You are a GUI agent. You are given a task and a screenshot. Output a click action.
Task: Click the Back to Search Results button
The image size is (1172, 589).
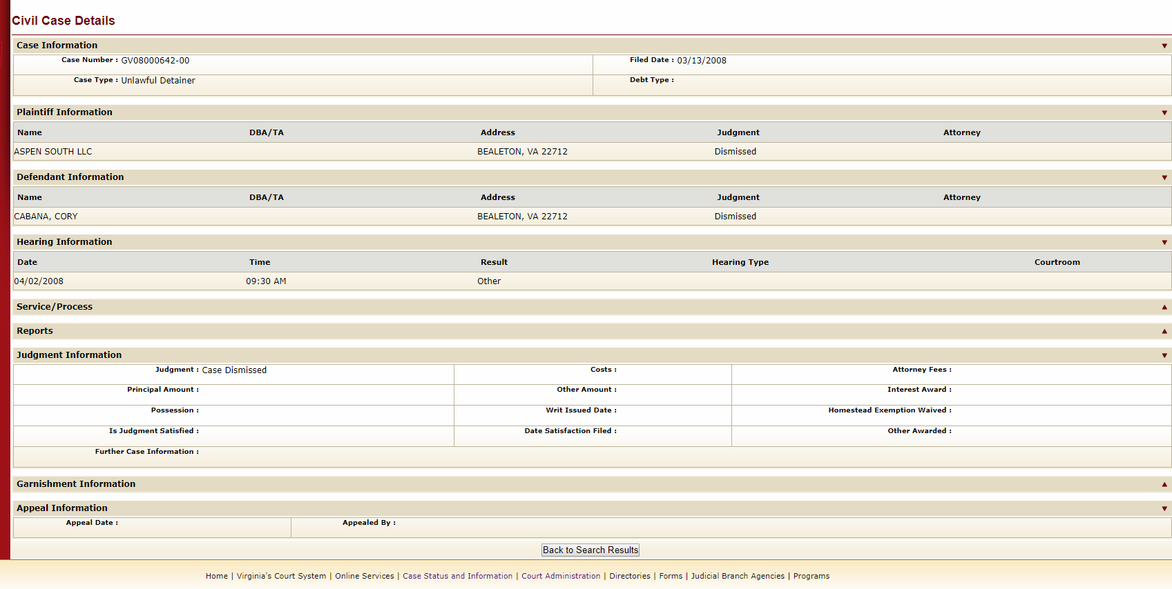(x=590, y=550)
